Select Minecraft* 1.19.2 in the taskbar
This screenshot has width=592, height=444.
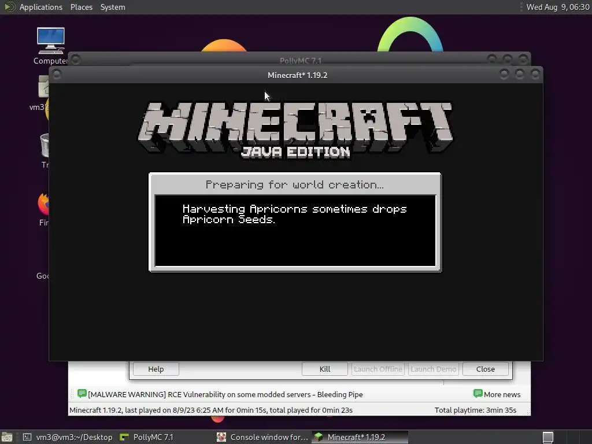point(360,437)
